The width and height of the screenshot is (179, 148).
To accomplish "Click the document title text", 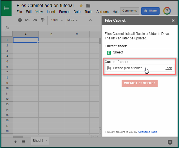I will pos(45,5).
